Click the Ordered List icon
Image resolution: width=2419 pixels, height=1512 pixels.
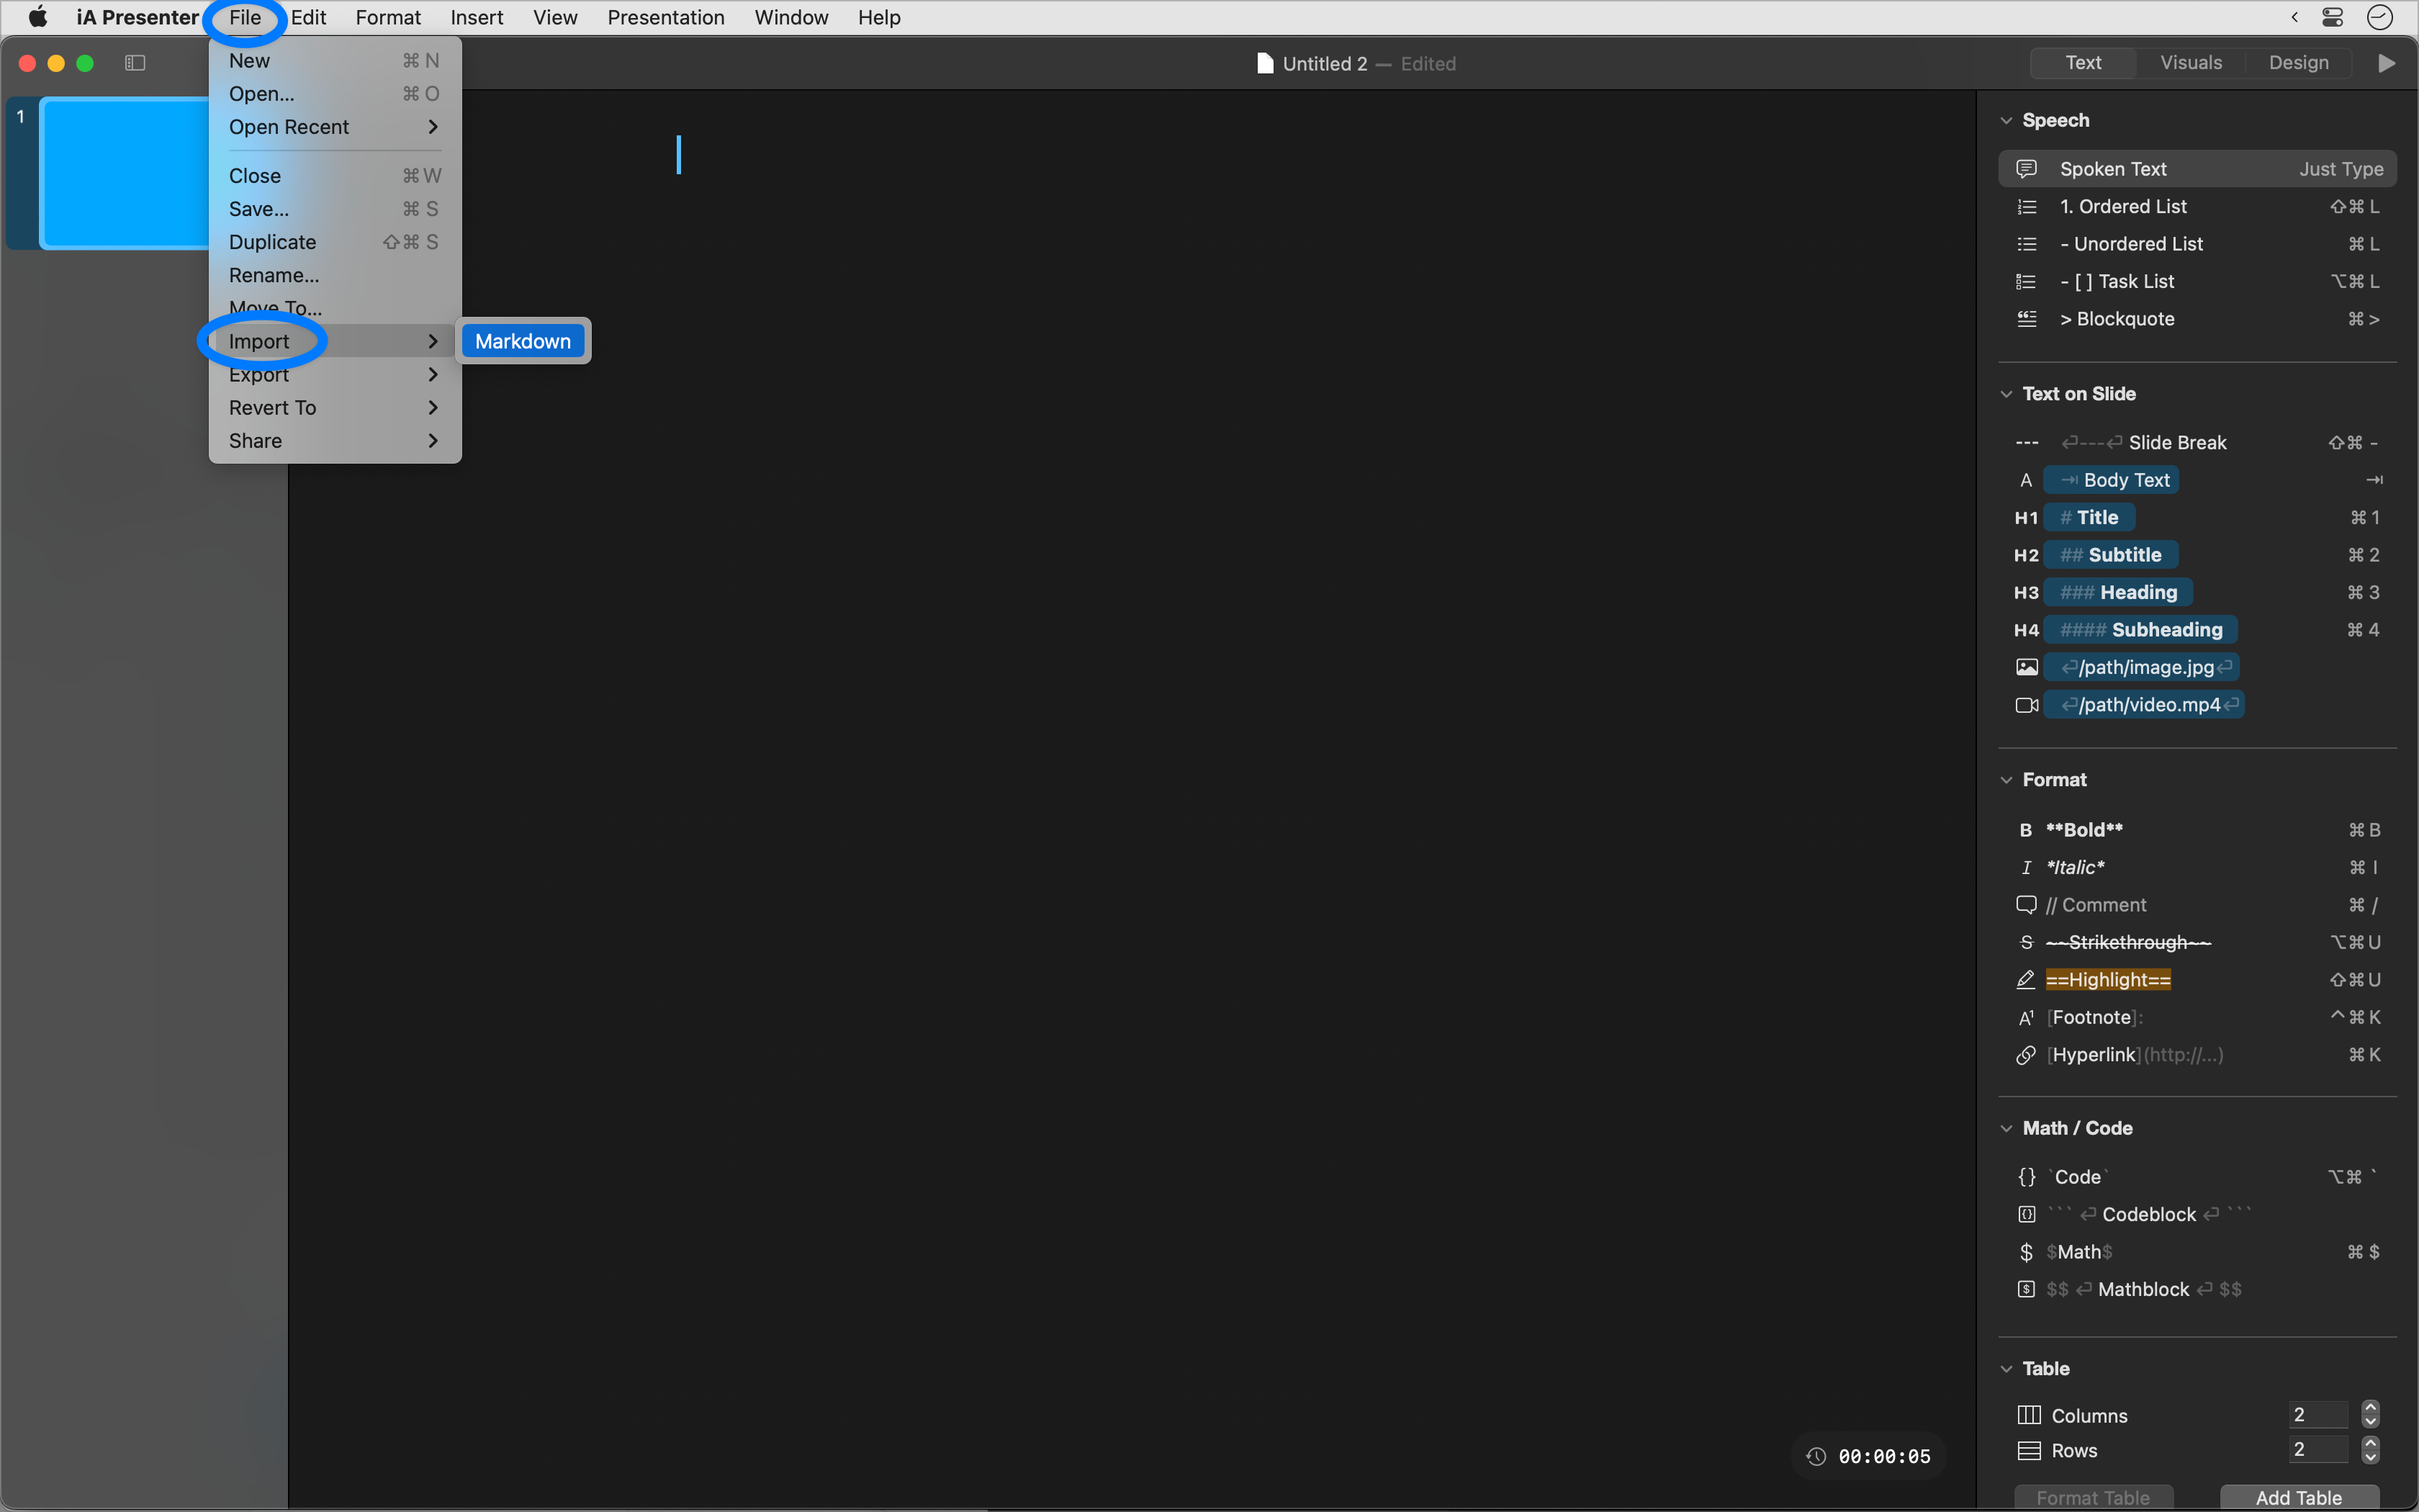pyautogui.click(x=2026, y=207)
